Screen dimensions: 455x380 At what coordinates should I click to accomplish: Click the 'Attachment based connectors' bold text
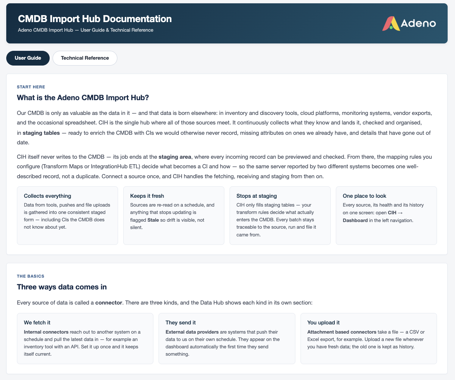coord(342,332)
